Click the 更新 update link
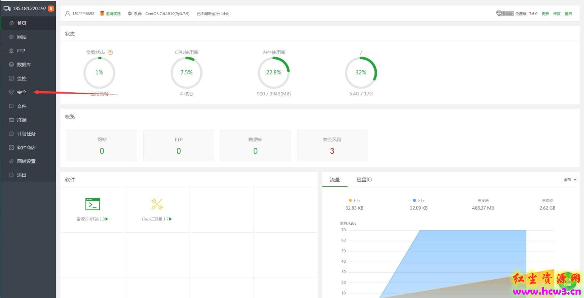This screenshot has width=584, height=298. click(545, 14)
